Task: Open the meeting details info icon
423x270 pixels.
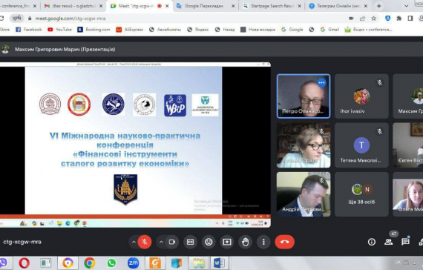Action: tap(372, 242)
